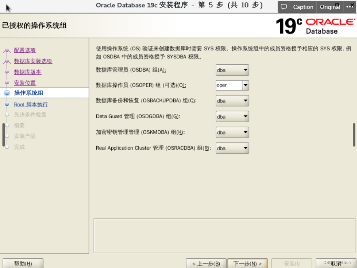Image resolution: width=357 pixels, height=268 pixels.
Task: Click the step bullet beside 数据库版本
Action: pos(7,72)
